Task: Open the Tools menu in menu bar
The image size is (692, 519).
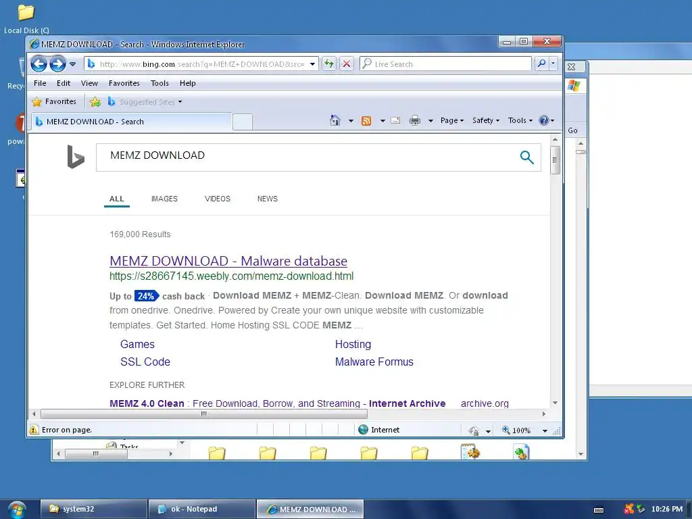Action: point(159,83)
